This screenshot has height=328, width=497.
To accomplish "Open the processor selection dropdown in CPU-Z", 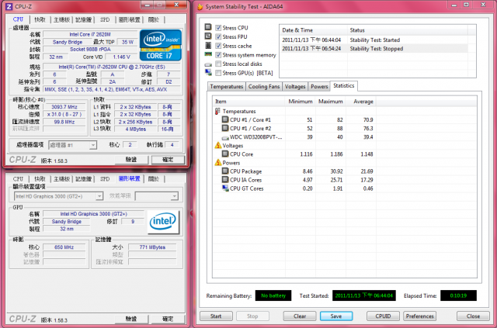I will click(74, 145).
